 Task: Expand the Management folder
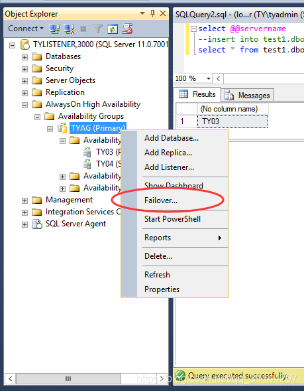[x=25, y=200]
